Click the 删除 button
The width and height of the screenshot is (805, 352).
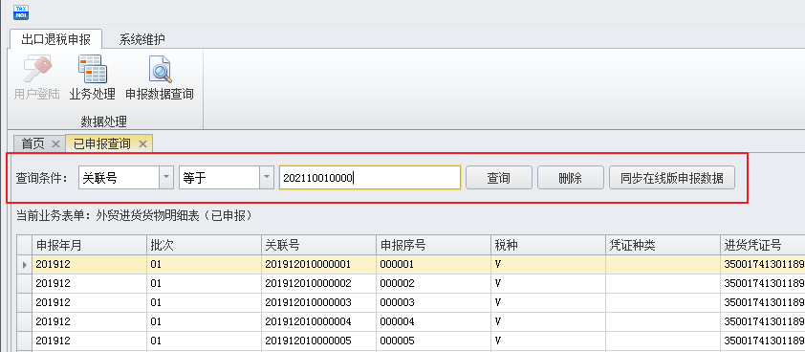click(570, 178)
